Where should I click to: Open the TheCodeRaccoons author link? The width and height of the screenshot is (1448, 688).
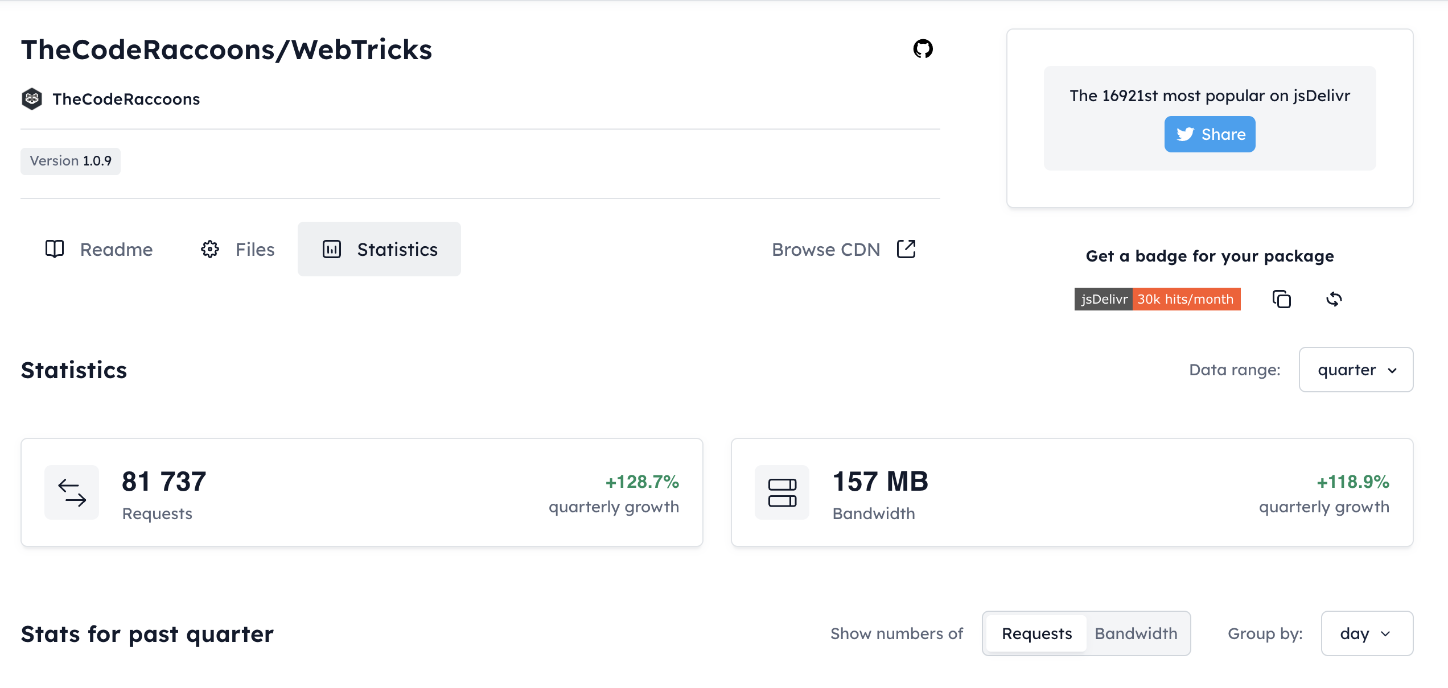click(126, 99)
